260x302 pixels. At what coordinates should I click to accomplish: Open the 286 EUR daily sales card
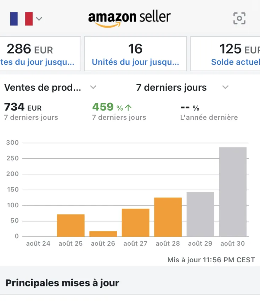pyautogui.click(x=40, y=54)
